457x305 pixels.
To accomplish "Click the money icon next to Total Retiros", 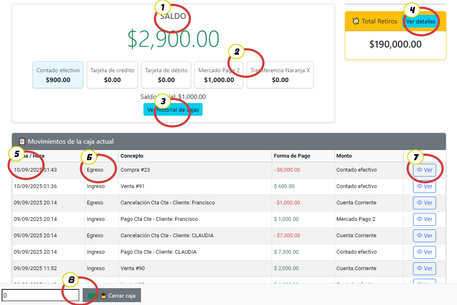I will click(x=356, y=21).
